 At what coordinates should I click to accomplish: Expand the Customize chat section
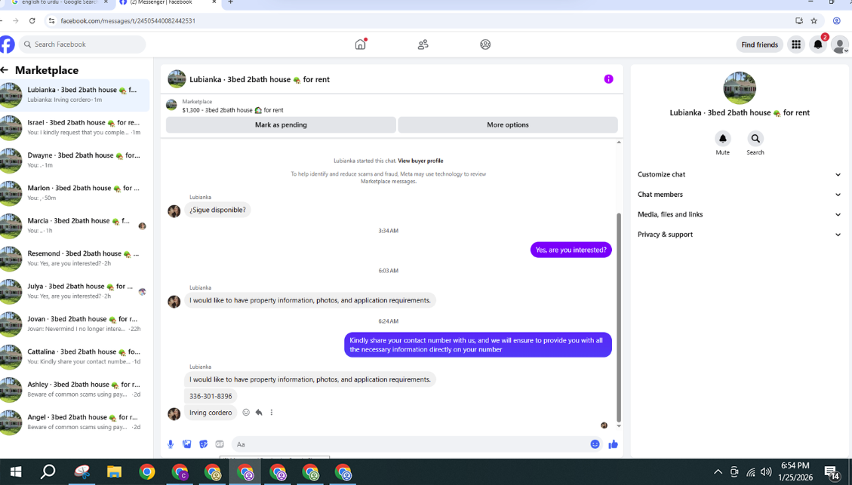[x=739, y=174]
